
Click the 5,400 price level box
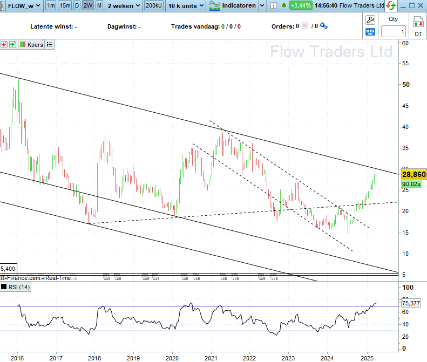point(8,269)
